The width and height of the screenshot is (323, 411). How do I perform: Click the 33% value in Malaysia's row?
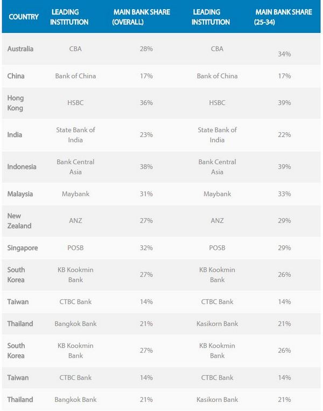tap(284, 194)
